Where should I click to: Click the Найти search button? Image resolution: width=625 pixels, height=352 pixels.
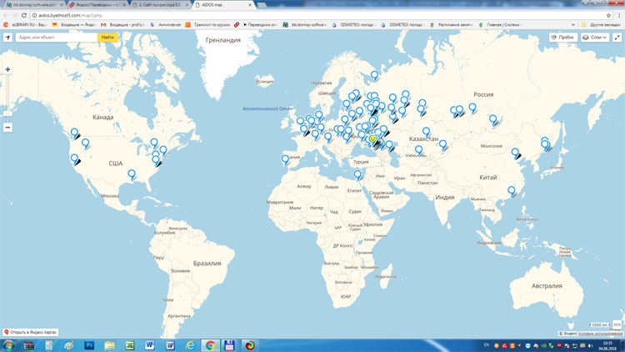point(107,38)
